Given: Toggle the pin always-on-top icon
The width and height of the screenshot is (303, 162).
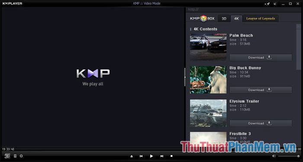Looking at the screenshot, I should (x=267, y=3).
